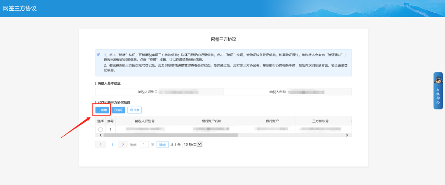445x185 pixels.
Task: Click the 三方协议号 column header
Action: (x=321, y=121)
